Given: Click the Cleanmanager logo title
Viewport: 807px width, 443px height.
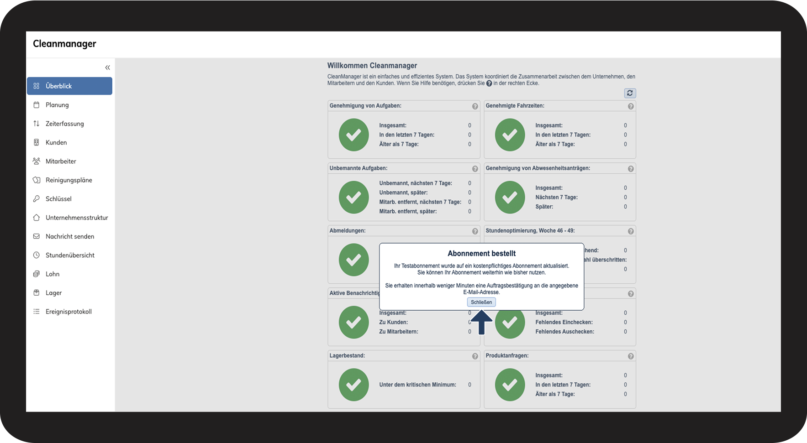Looking at the screenshot, I should tap(64, 44).
